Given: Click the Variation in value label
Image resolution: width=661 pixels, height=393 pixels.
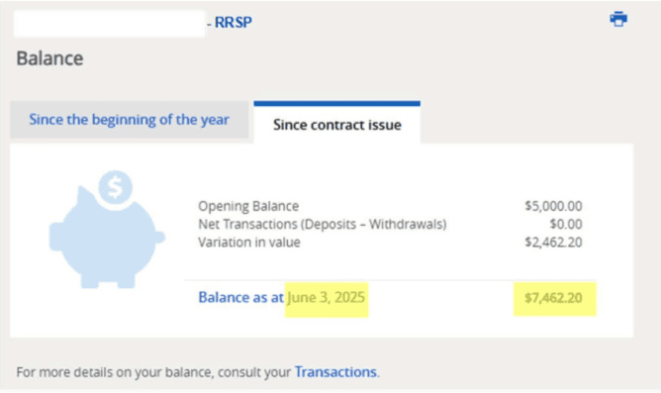Looking at the screenshot, I should click(249, 243).
